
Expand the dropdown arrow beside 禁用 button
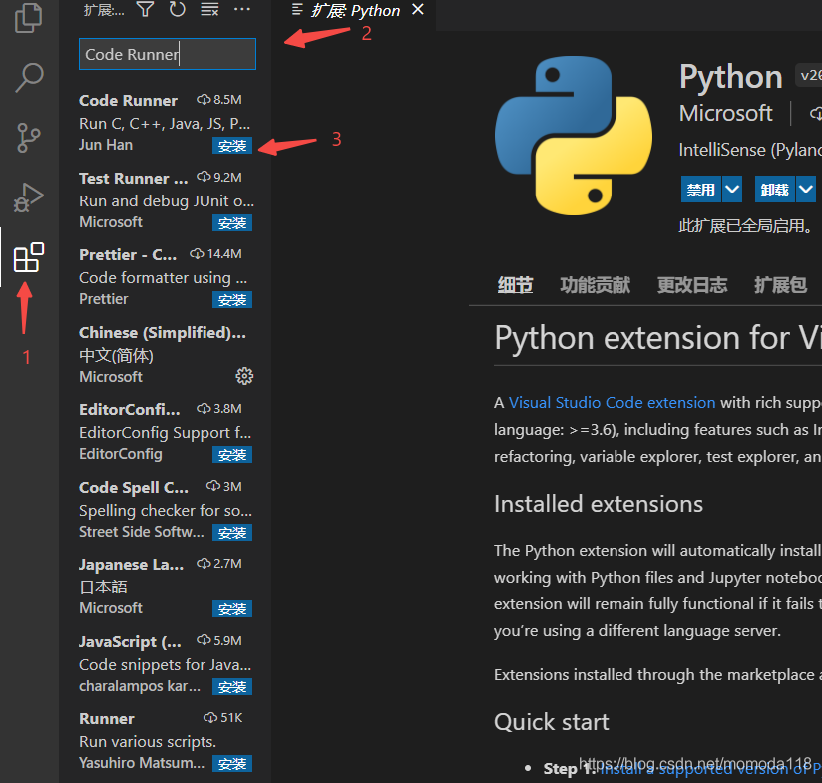tap(732, 190)
